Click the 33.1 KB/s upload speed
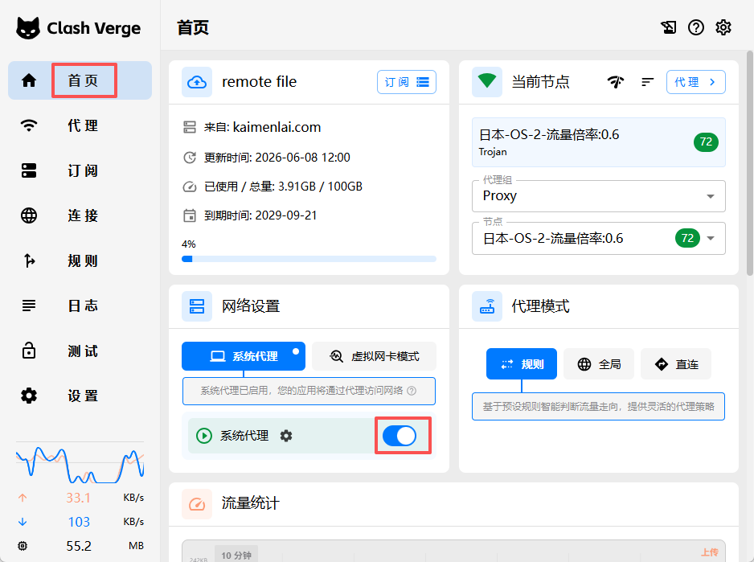Viewport: 754px width, 562px height. 80,498
